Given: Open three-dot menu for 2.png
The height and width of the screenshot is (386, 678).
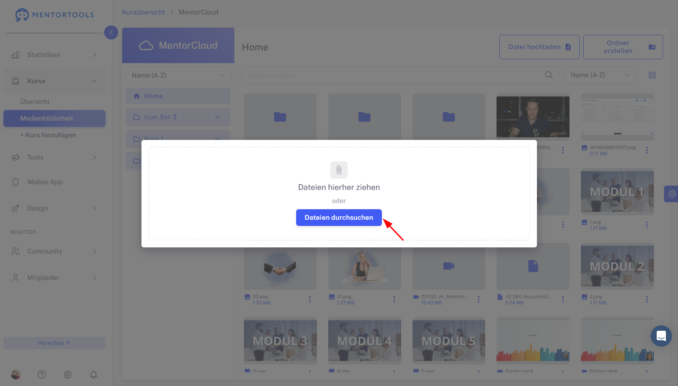Looking at the screenshot, I should tap(647, 299).
